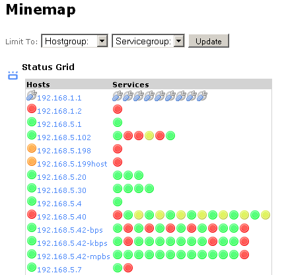284x275 pixels.
Task: Click the green service icon for 192.168.5.4
Action: [x=118, y=202]
